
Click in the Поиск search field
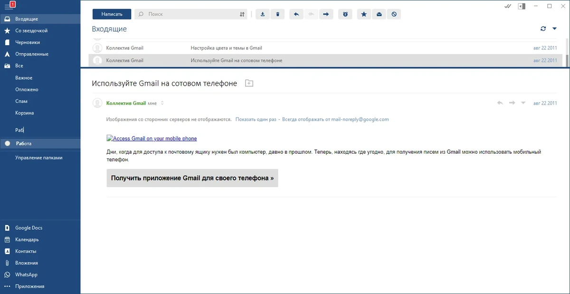point(191,14)
